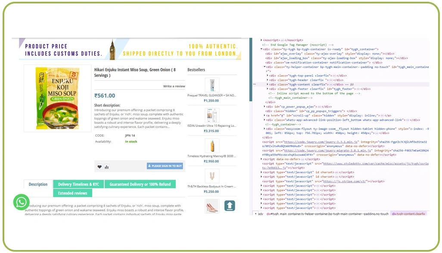This screenshot has width=442, height=253.
Task: Expand the tygh_footer div node
Action: tap(267, 89)
